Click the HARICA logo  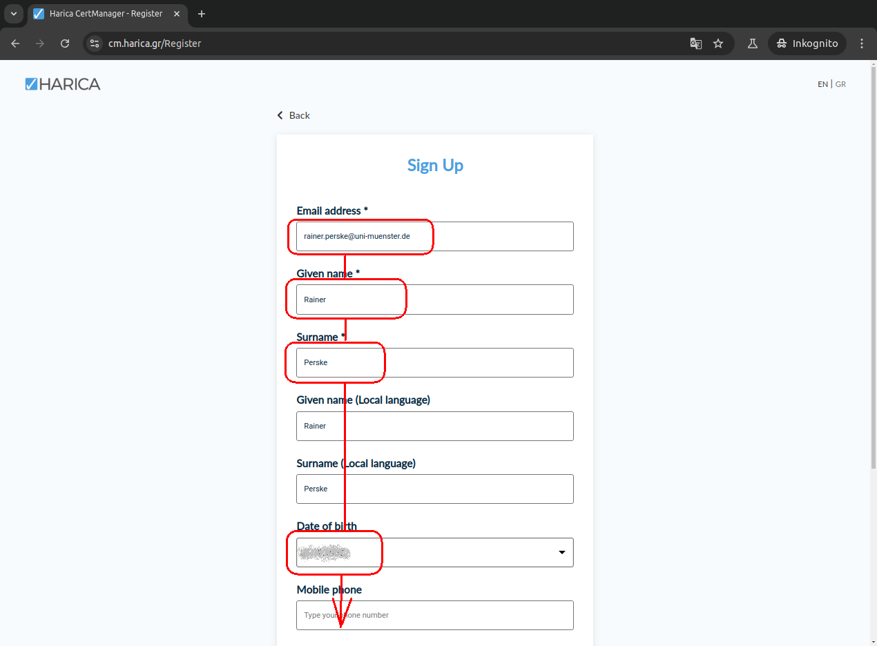63,84
